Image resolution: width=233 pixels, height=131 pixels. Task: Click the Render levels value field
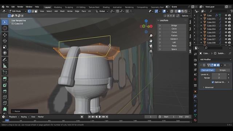coord(219,78)
